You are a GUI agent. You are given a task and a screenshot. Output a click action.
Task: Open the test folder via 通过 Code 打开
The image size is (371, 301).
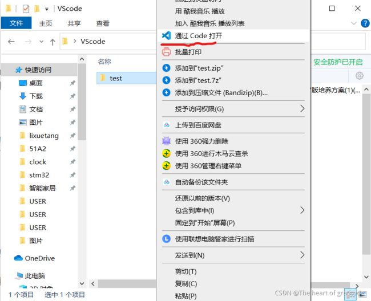pos(233,36)
